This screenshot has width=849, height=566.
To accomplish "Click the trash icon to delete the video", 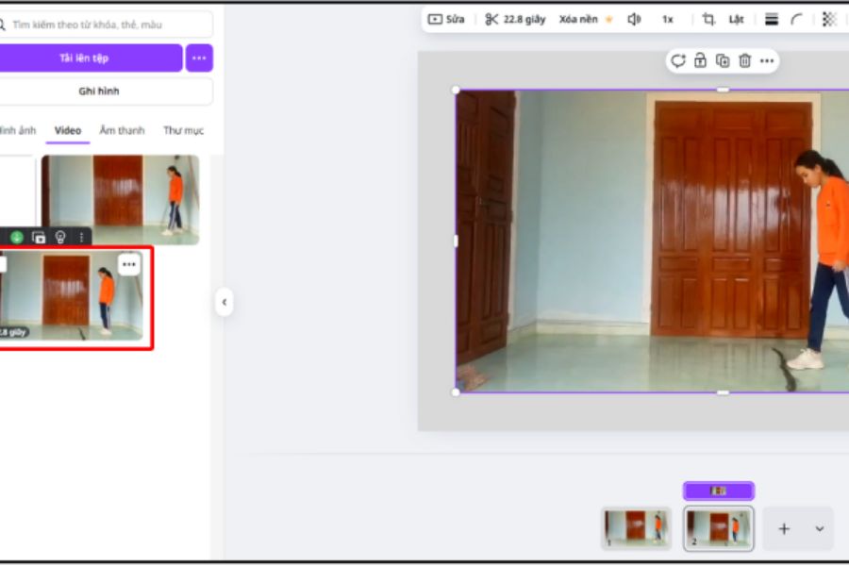I will click(x=744, y=61).
